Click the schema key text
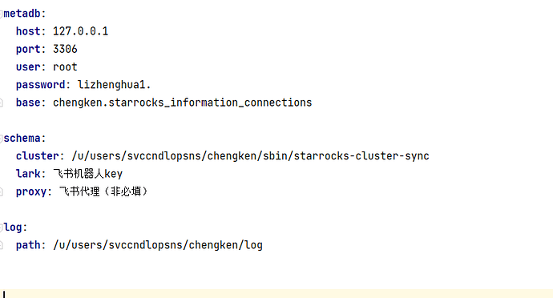 pyautogui.click(x=22, y=139)
